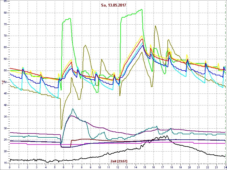
Task: Select the 25 value on the temperature axis
Action: click(5, 140)
